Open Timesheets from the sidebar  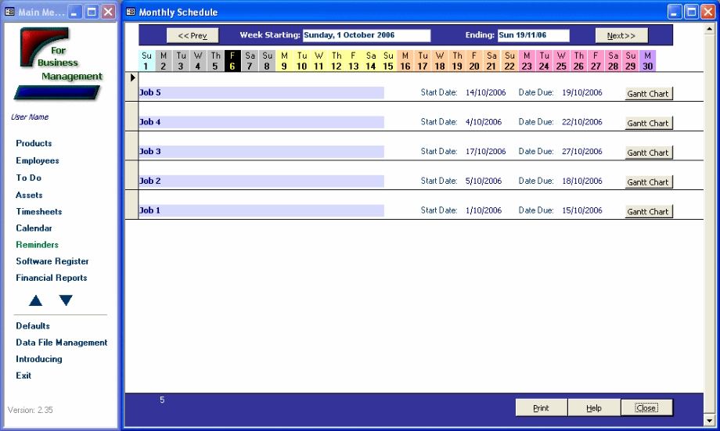coord(39,211)
